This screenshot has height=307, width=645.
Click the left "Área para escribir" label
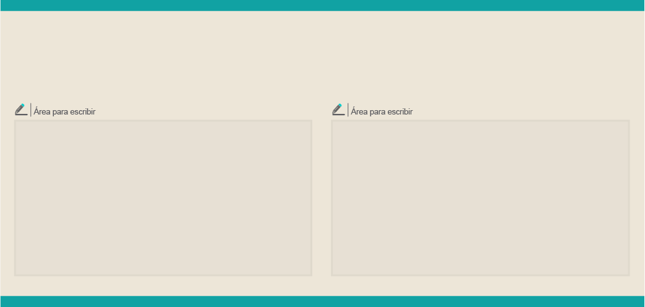pyautogui.click(x=64, y=112)
